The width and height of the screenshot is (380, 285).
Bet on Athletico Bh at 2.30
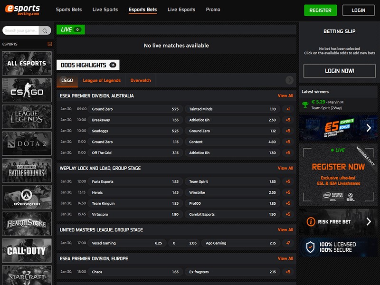pyautogui.click(x=232, y=120)
